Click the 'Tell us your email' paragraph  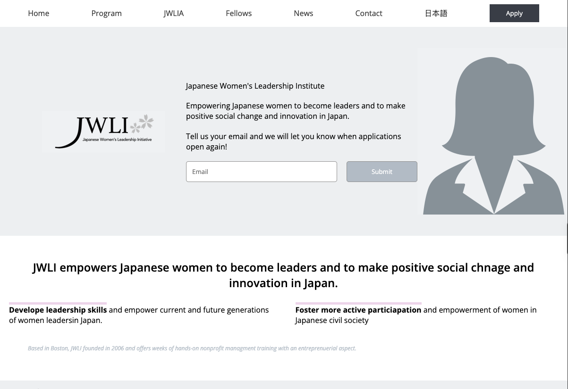tap(294, 141)
